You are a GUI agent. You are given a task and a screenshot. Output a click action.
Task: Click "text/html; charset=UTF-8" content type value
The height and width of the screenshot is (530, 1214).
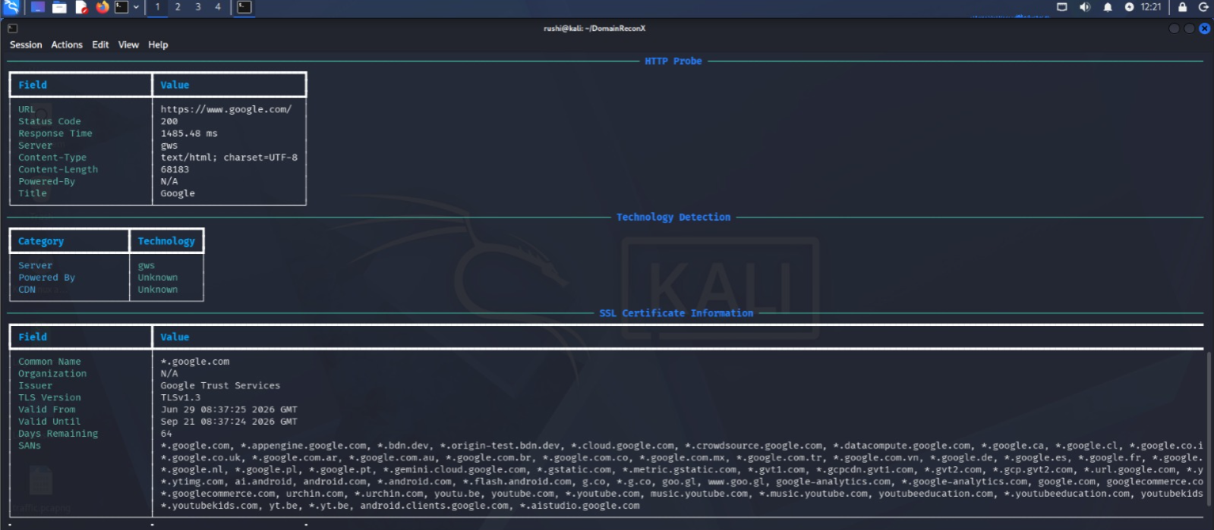pos(229,158)
